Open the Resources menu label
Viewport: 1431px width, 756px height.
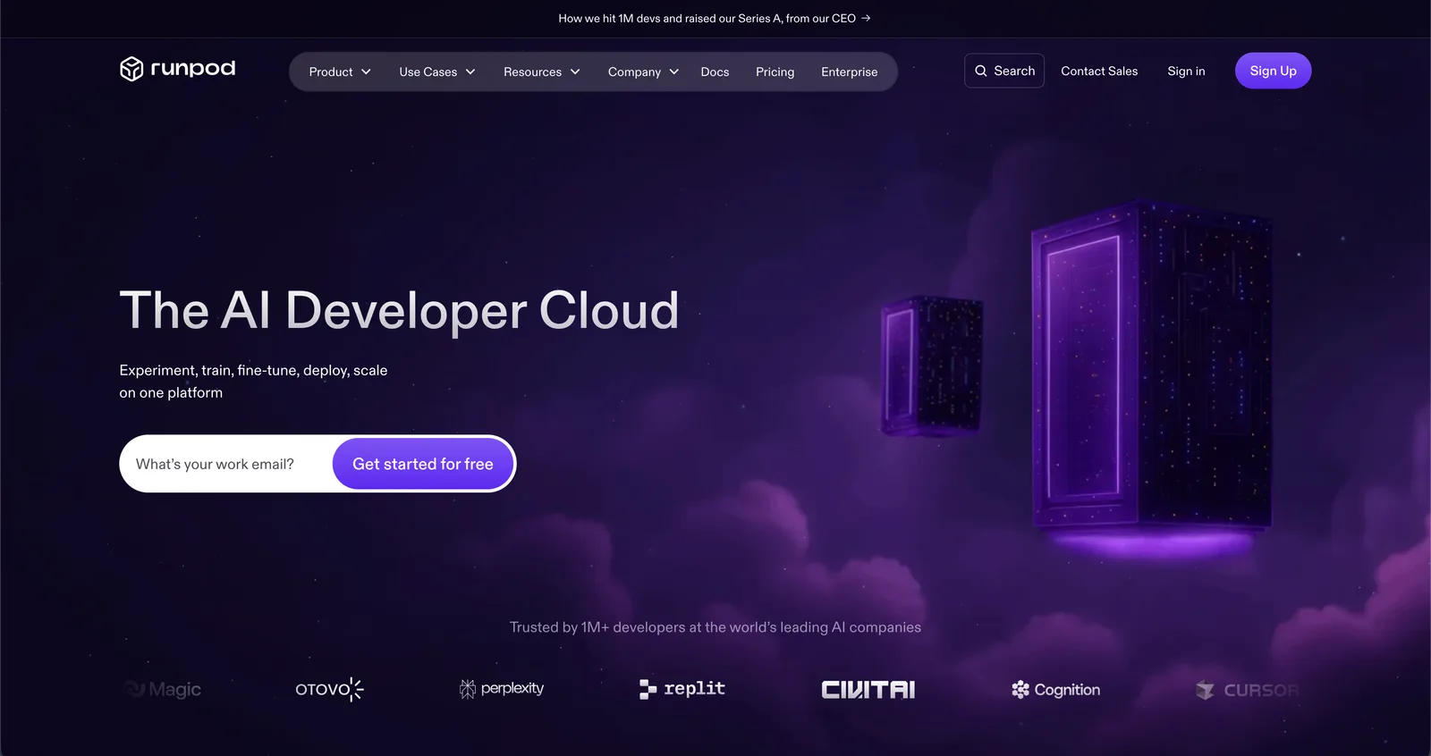[x=533, y=71]
